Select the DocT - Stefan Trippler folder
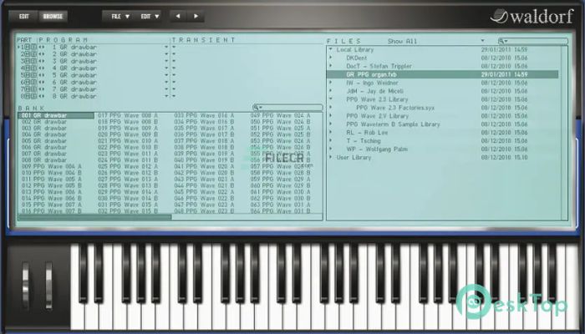585x334 pixels. click(379, 66)
